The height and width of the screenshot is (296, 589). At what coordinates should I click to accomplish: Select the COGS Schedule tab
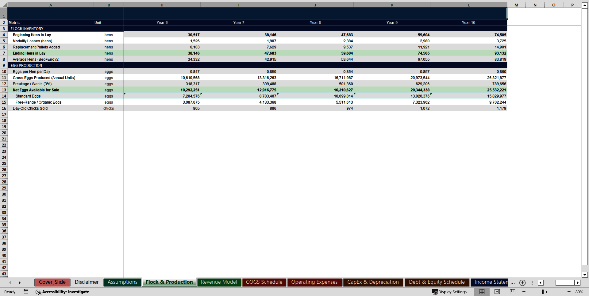point(264,282)
